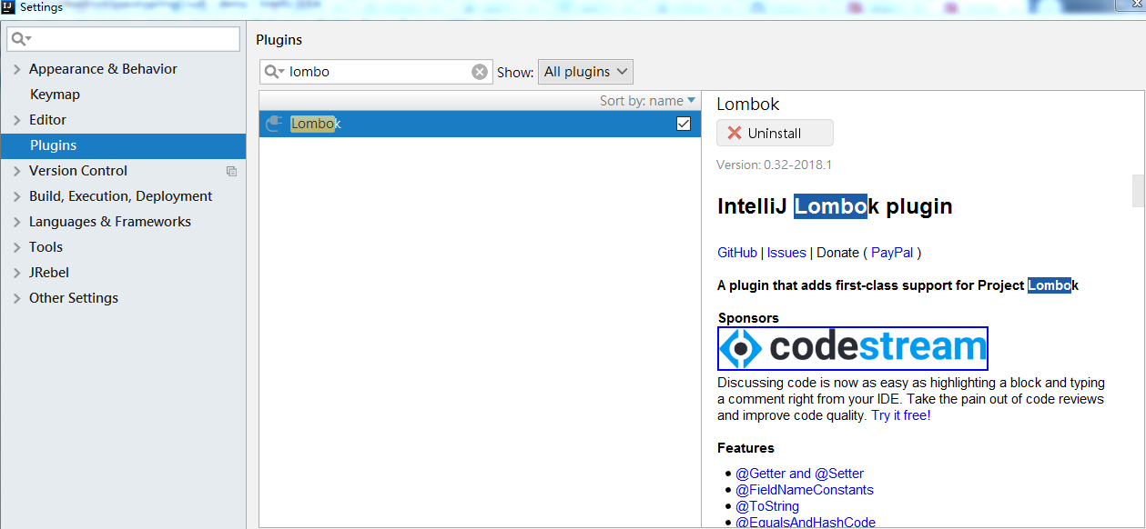
Task: Expand Build, Execution, Deployment section
Action: tap(16, 196)
